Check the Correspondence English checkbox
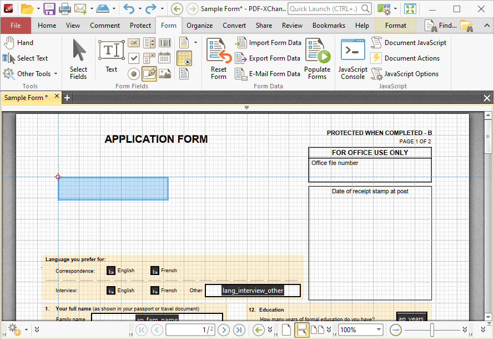 [111, 271]
